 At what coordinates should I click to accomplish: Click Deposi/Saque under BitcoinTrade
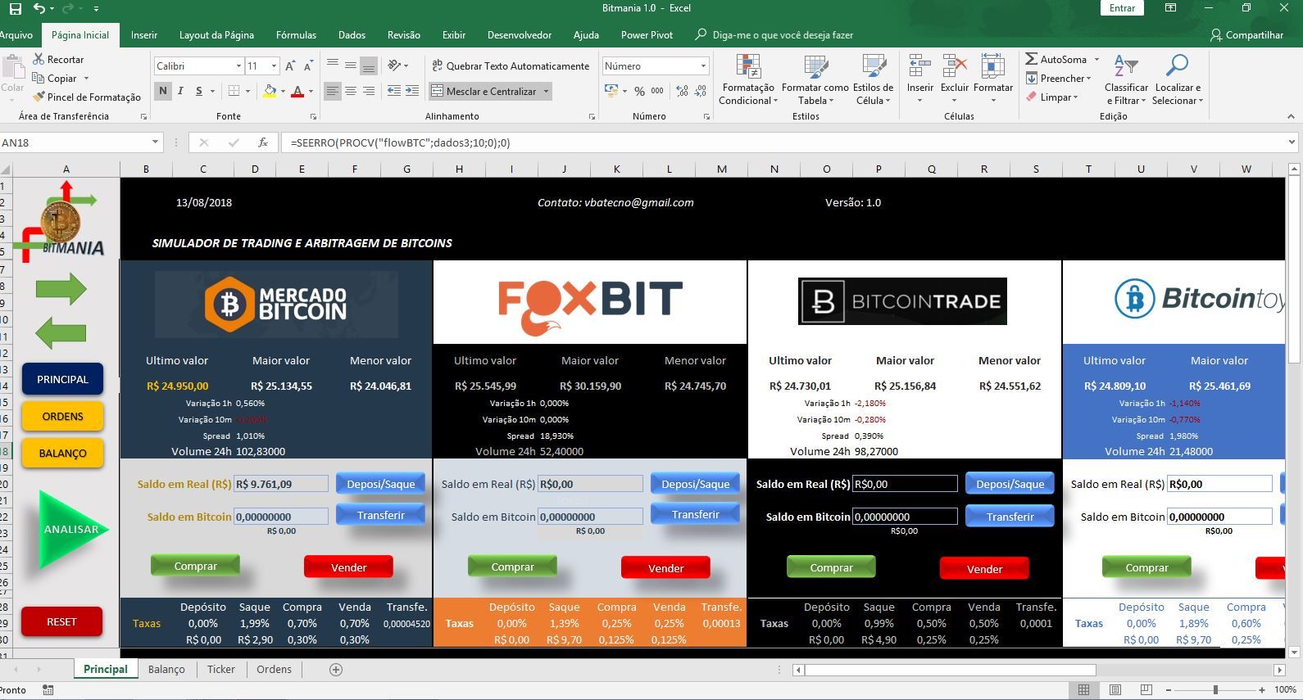point(1010,484)
